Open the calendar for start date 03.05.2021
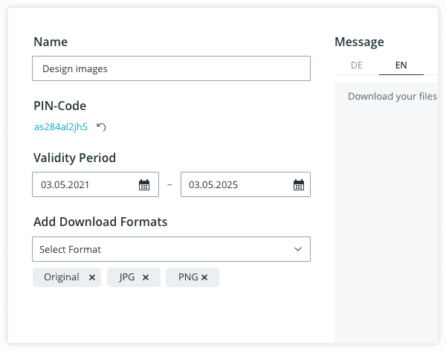Image resolution: width=446 pixels, height=351 pixels. [144, 184]
